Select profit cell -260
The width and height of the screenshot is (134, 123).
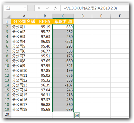pyautogui.click(x=63, y=37)
